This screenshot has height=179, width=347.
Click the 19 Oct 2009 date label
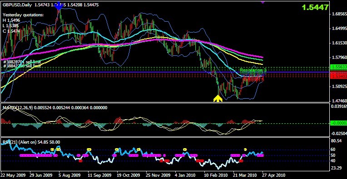[129, 175]
